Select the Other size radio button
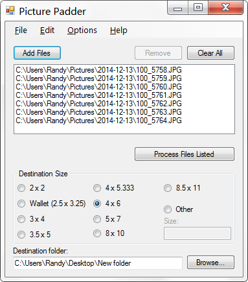The image size is (248, 282). (x=168, y=209)
